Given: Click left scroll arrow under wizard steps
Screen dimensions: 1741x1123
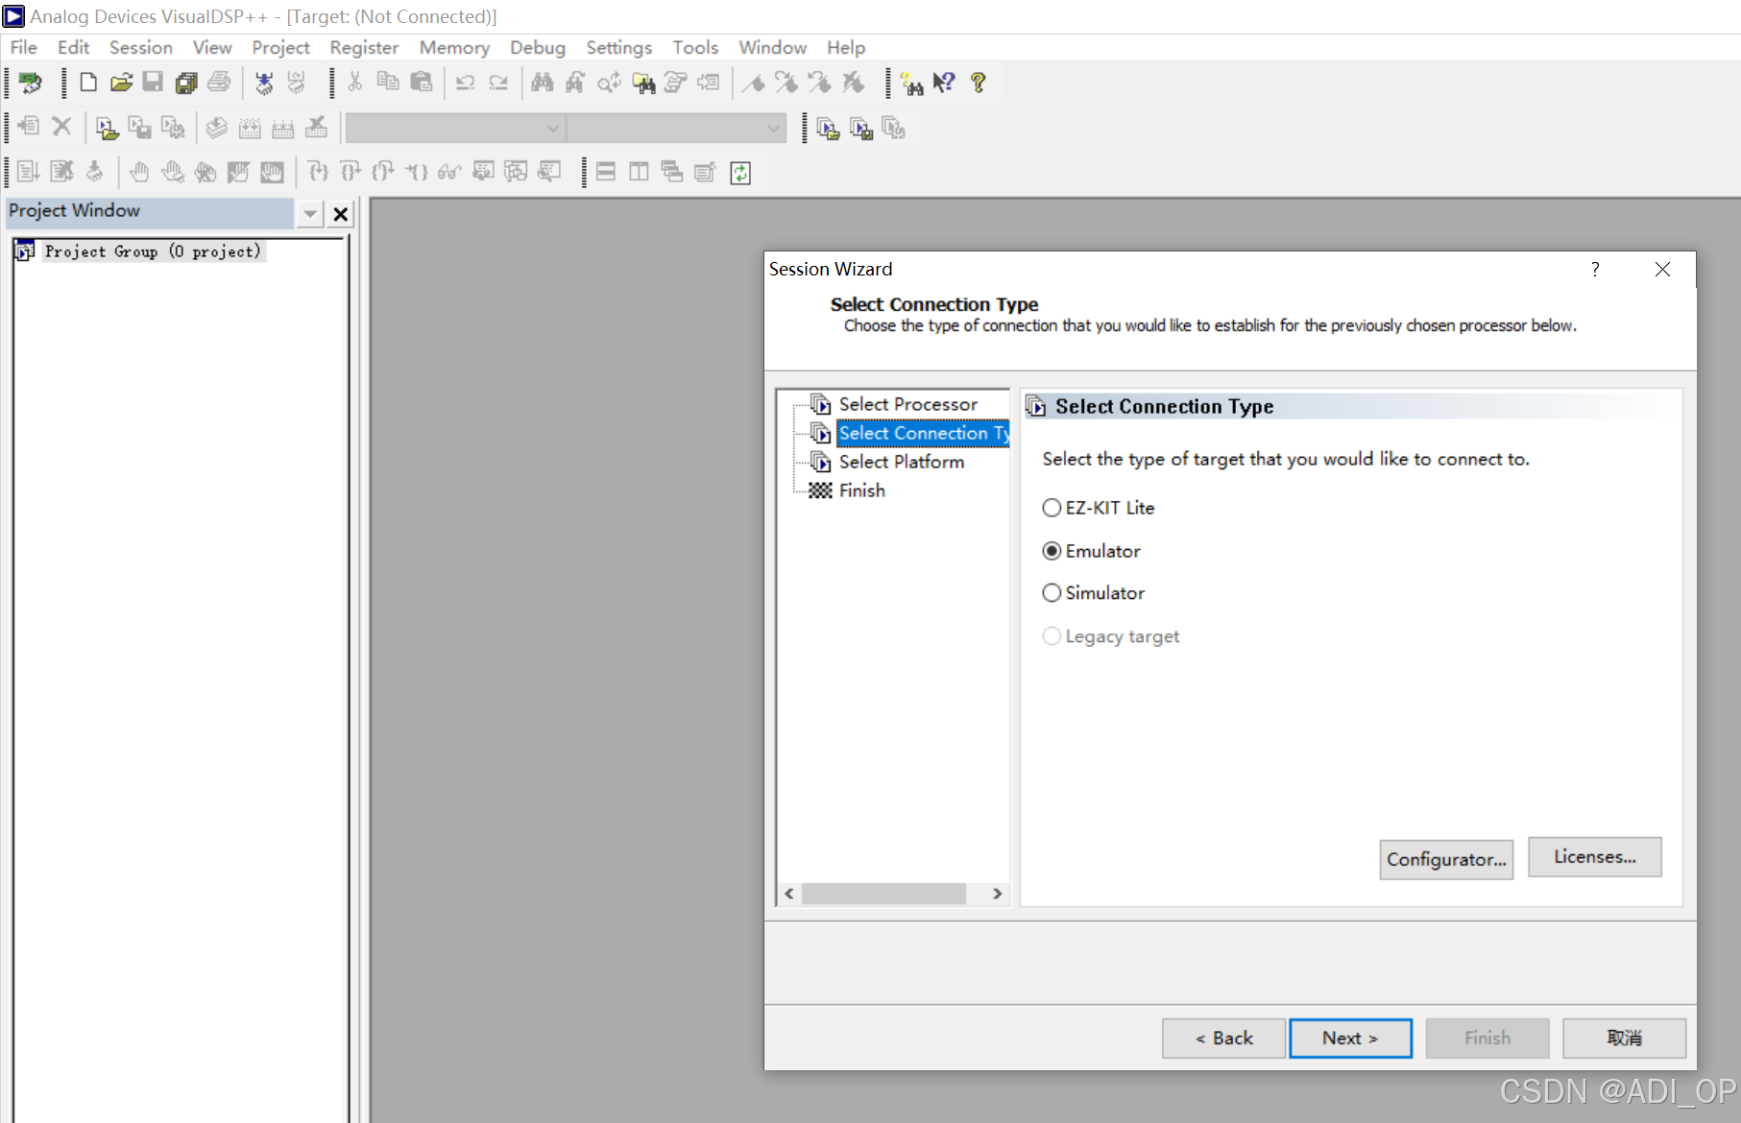Looking at the screenshot, I should 789,894.
